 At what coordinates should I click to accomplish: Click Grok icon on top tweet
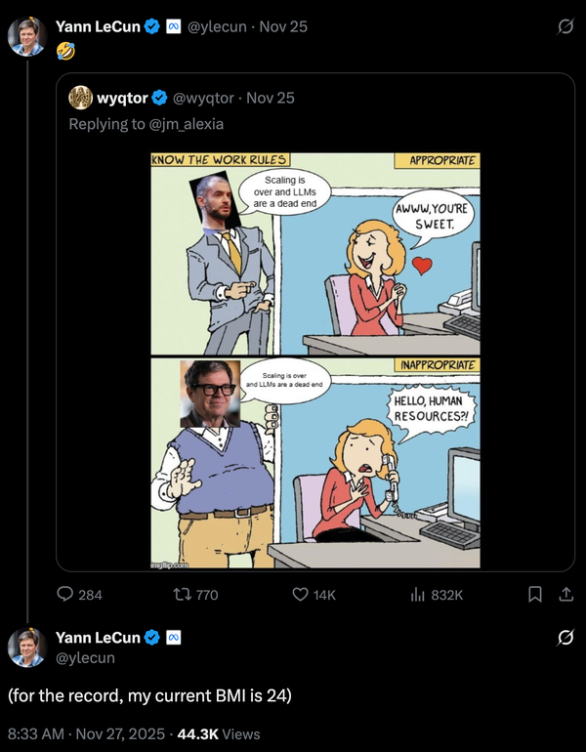pyautogui.click(x=565, y=27)
